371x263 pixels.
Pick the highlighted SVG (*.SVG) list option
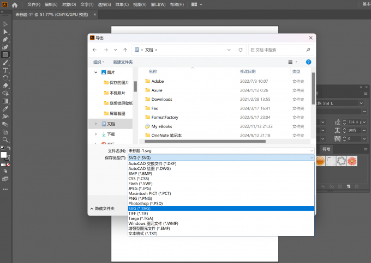coord(221,209)
